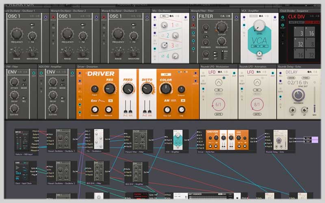Click the Cutoff knob on the Filter

[x=221, y=27]
